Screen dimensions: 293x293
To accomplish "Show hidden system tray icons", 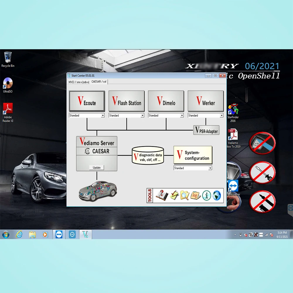I will pyautogui.click(x=235, y=235).
